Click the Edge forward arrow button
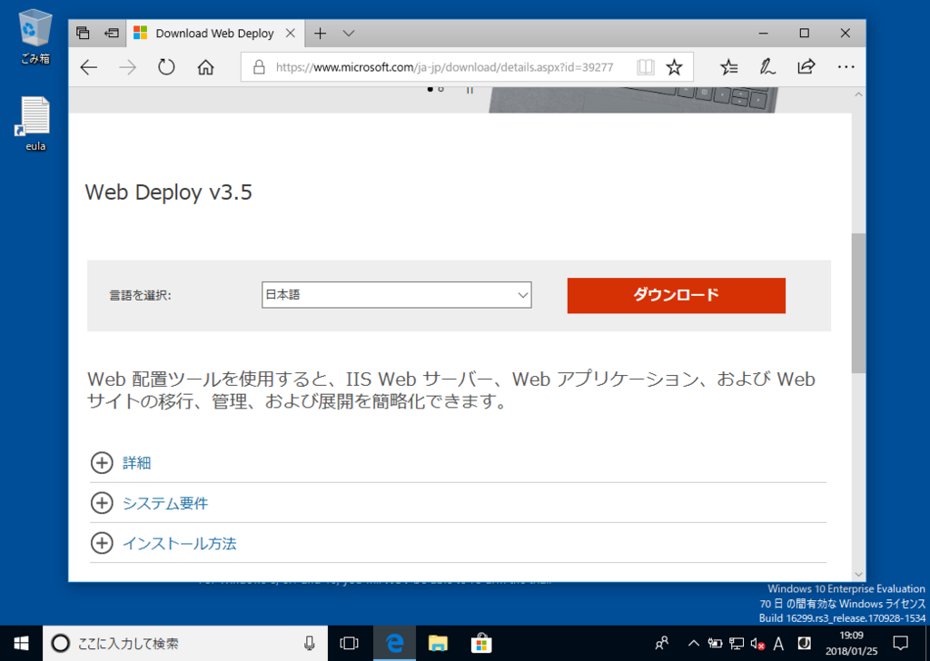Screen dimensions: 930x661 point(127,67)
